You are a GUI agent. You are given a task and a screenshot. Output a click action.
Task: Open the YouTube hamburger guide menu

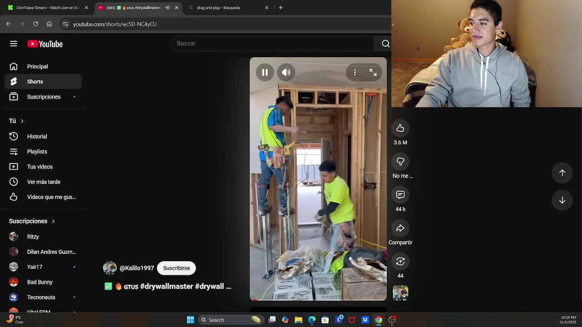[x=14, y=44]
